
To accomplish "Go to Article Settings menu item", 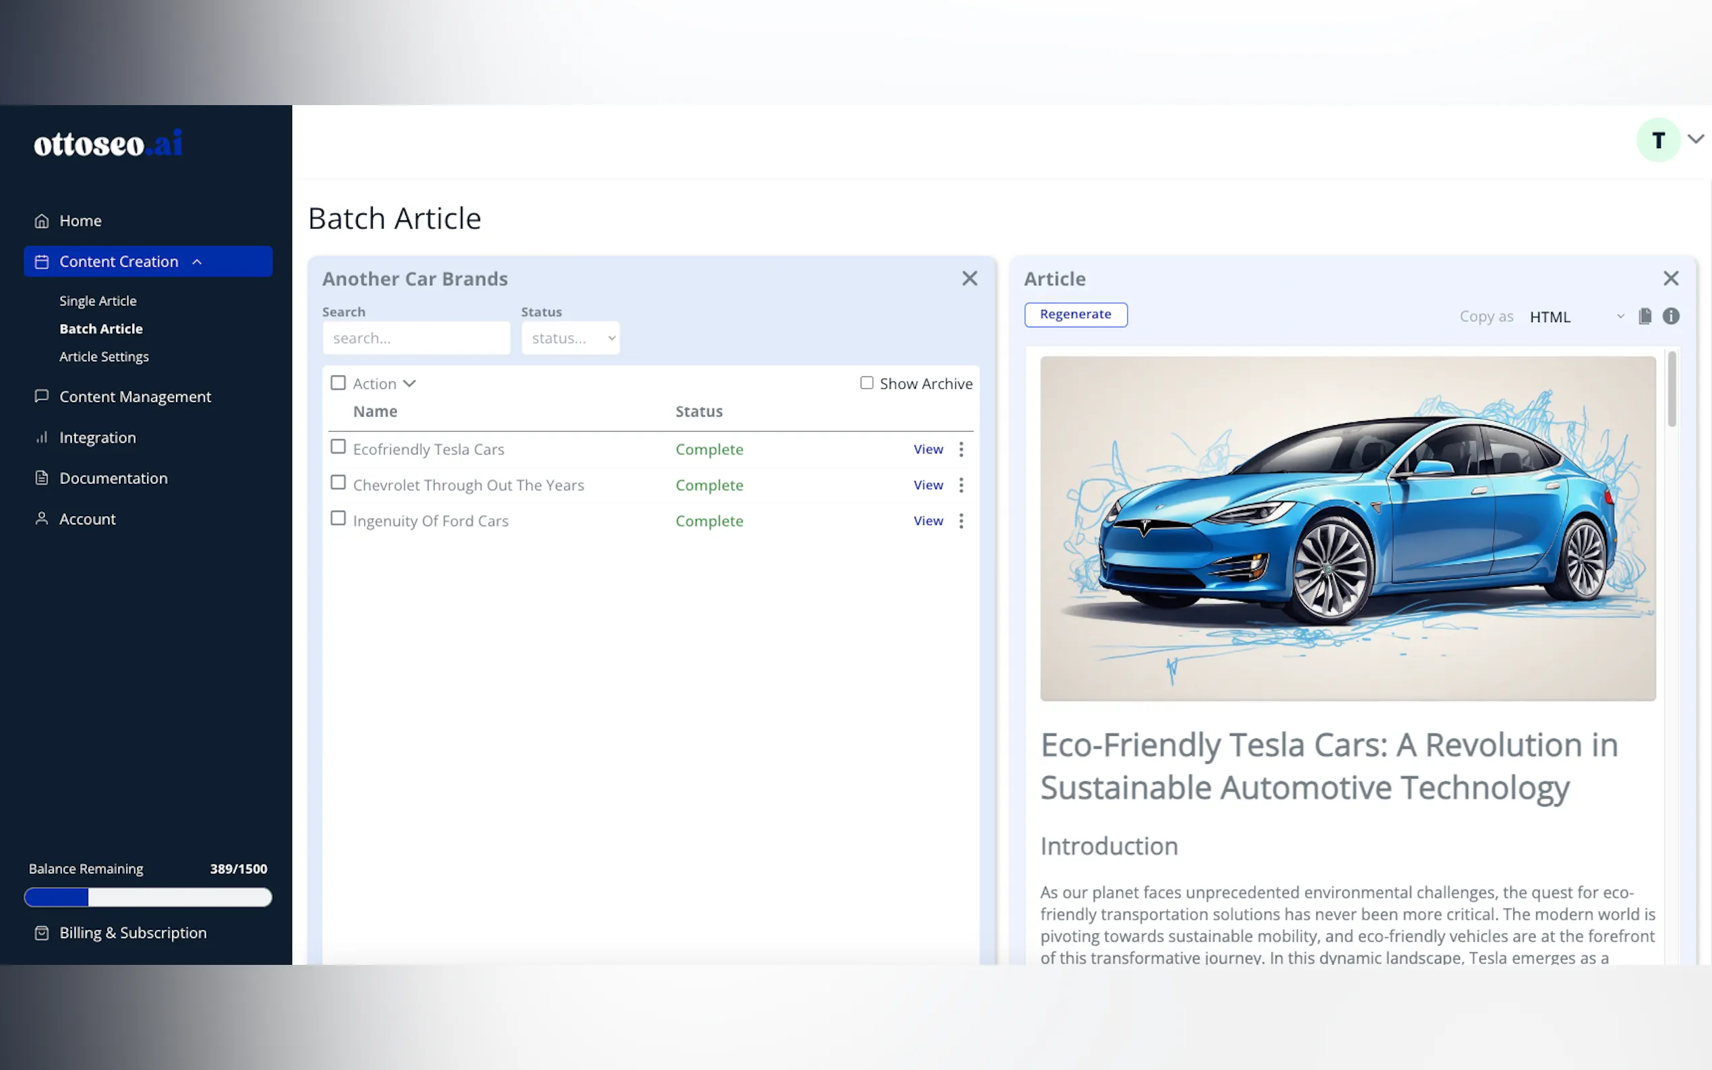I will pyautogui.click(x=104, y=356).
